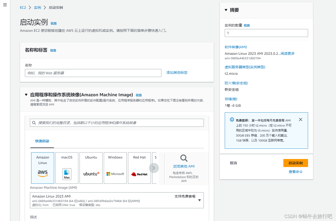This screenshot has width=336, height=221.
Task: Click the orange 启动实例 button
Action: click(296, 163)
